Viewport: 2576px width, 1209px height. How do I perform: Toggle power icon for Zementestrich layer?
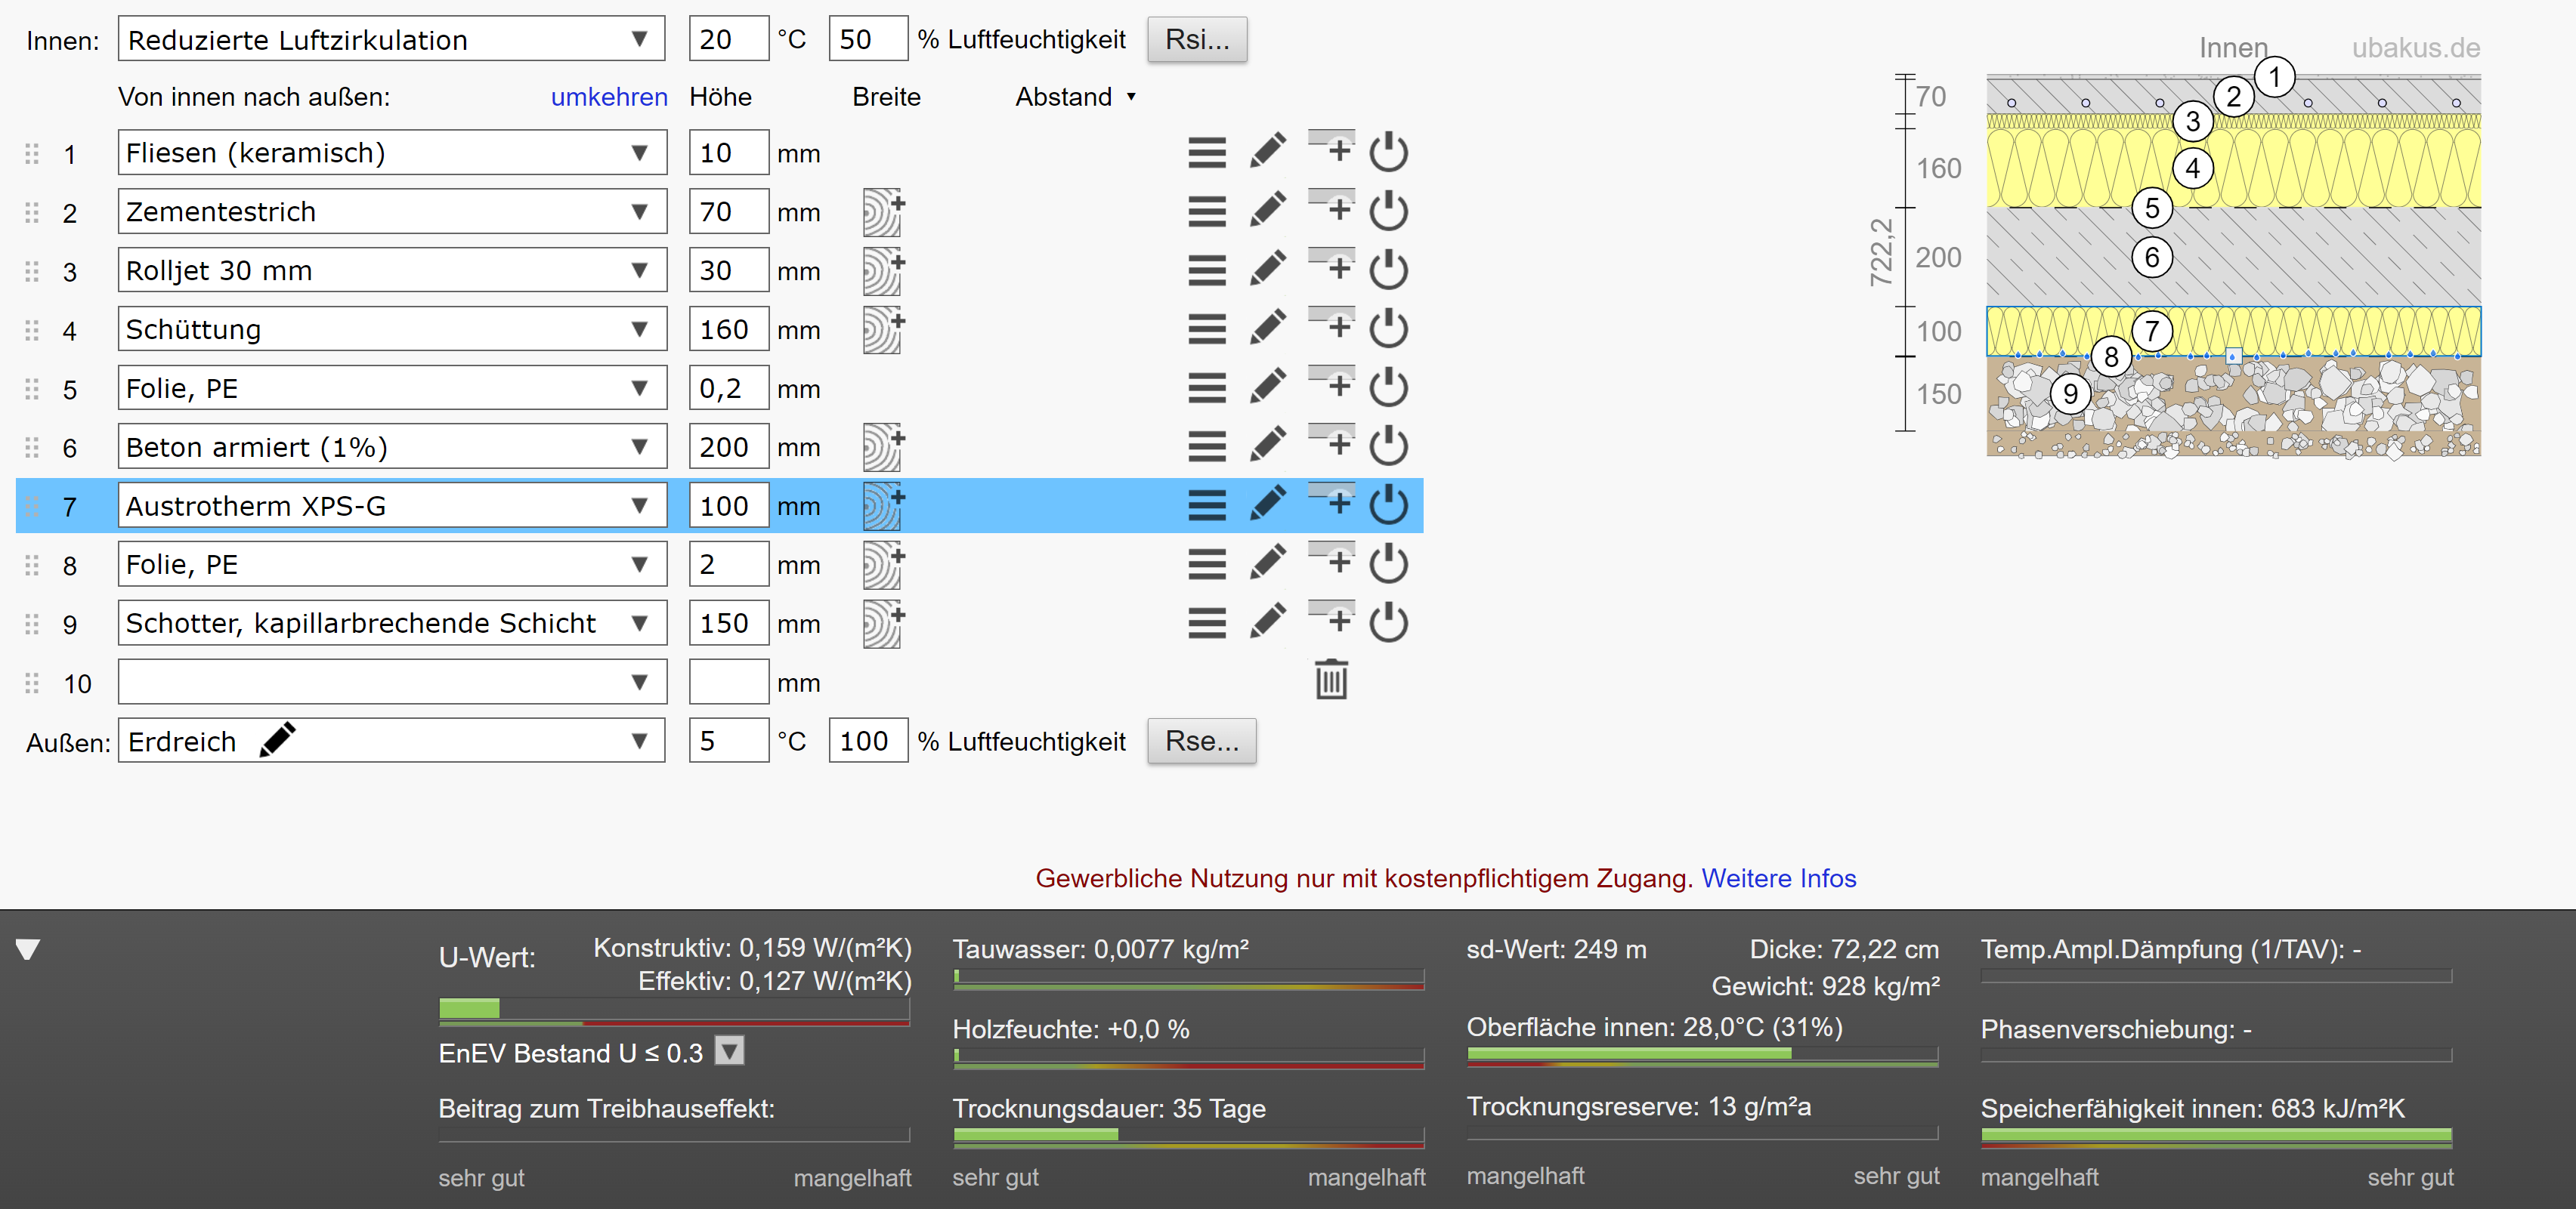point(1389,211)
